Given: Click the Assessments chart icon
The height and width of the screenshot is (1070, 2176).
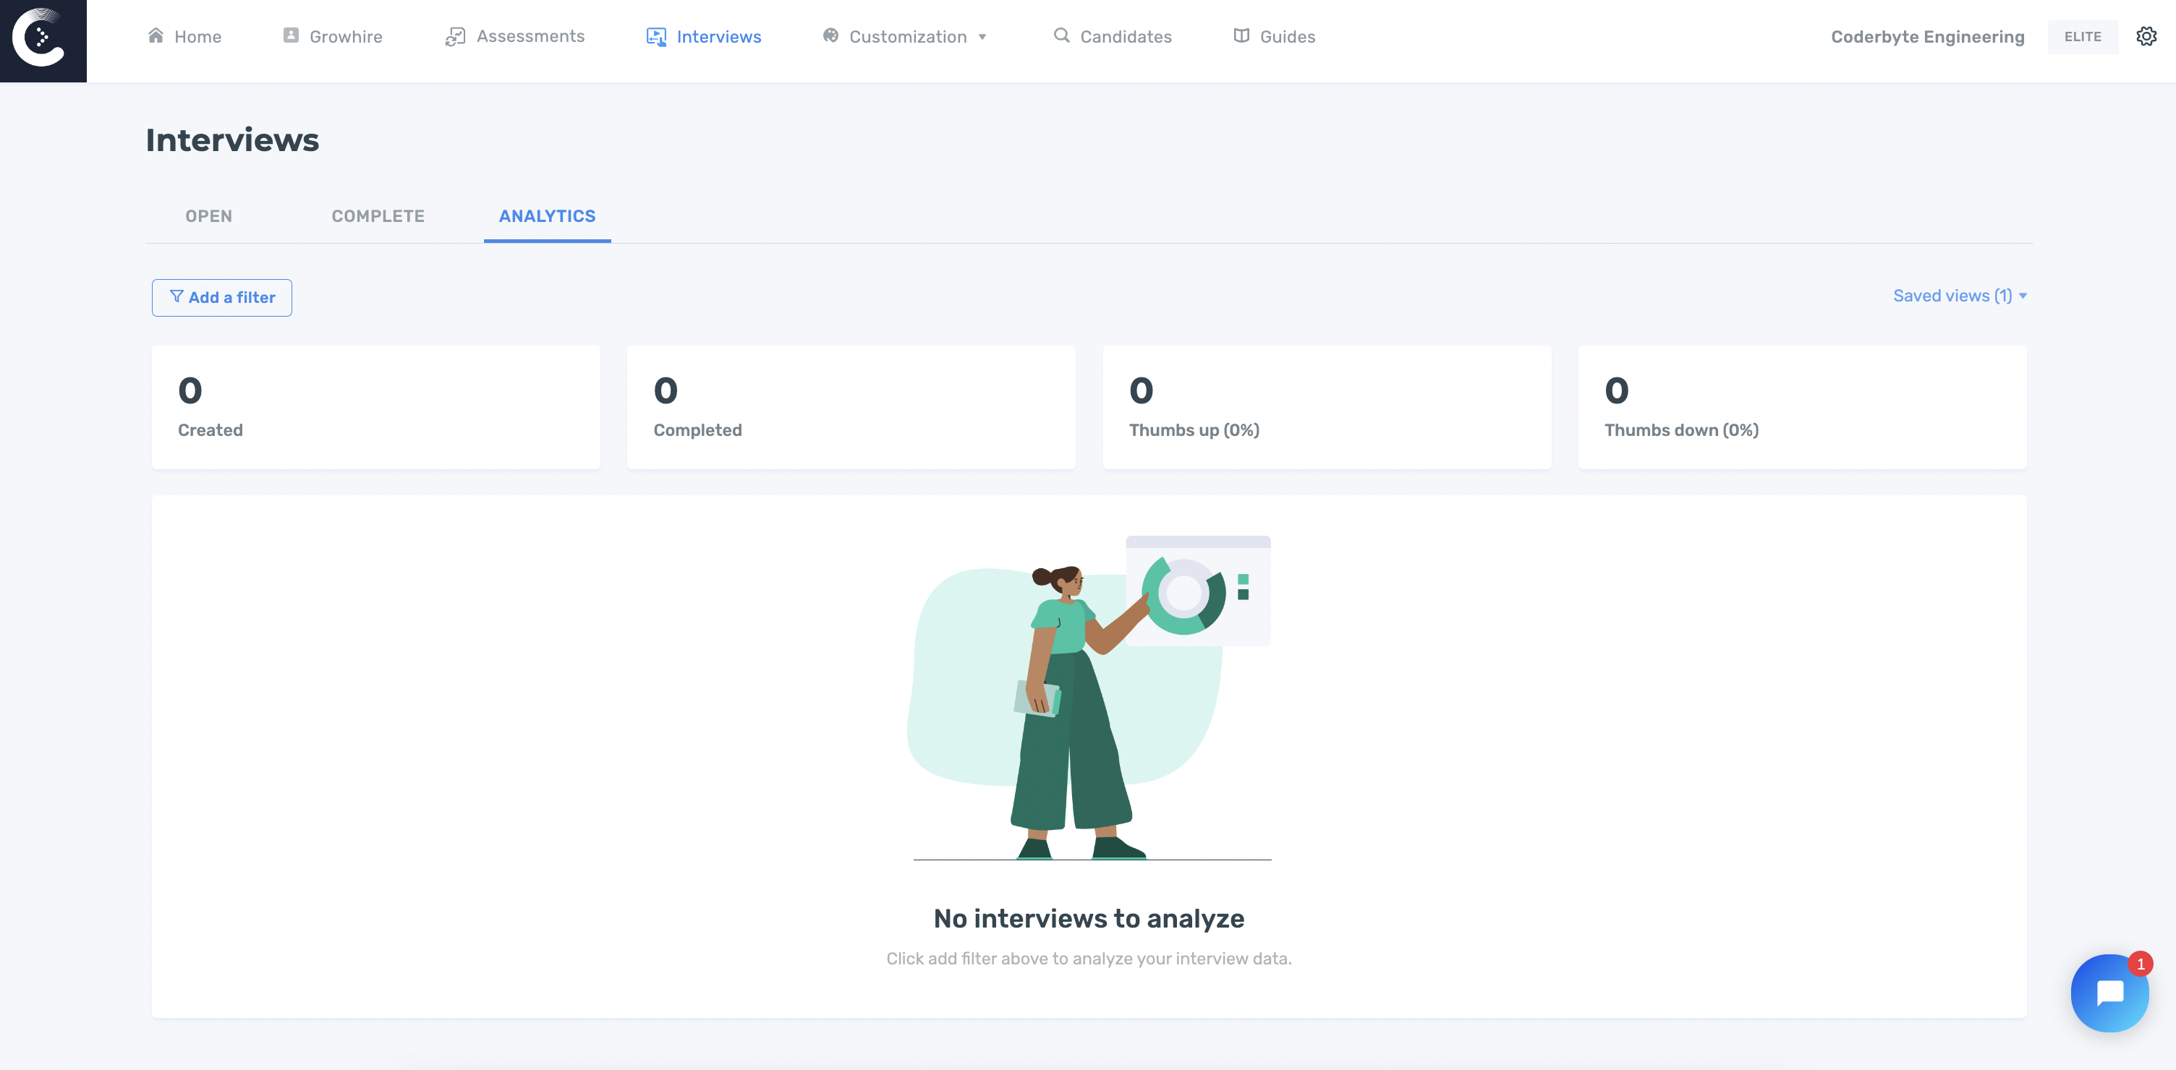Looking at the screenshot, I should coord(455,36).
